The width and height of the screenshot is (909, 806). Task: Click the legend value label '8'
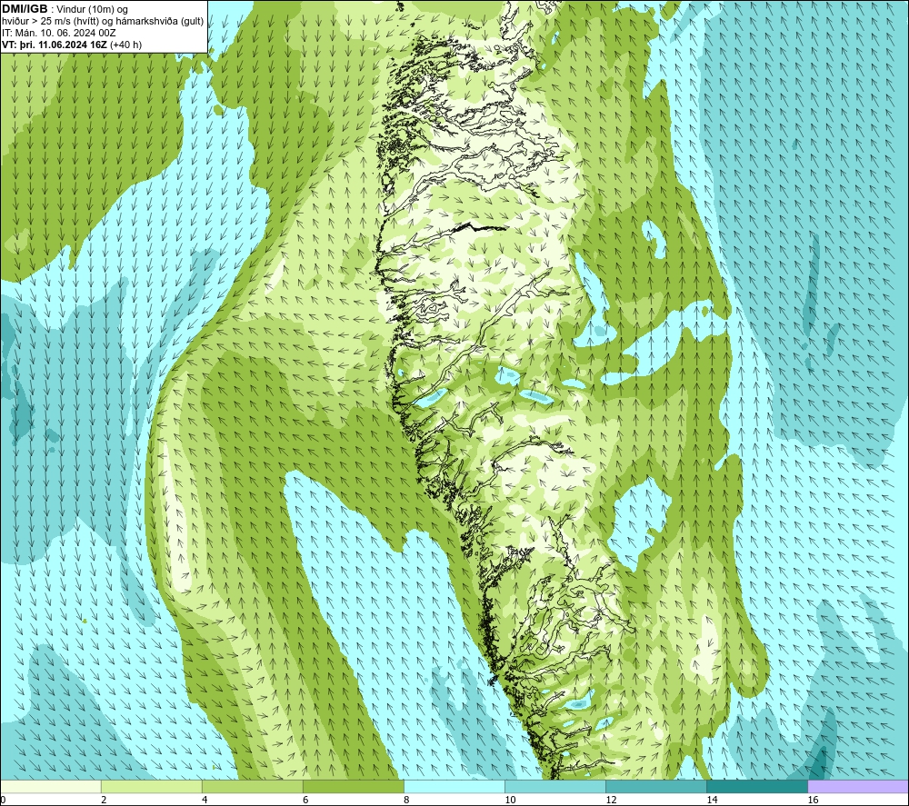(406, 800)
